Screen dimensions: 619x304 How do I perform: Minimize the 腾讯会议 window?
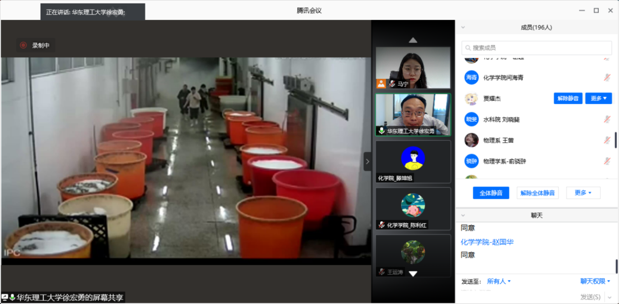pos(582,11)
